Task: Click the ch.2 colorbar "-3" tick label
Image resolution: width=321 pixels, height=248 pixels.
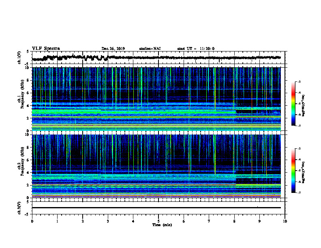Action: click(x=299, y=149)
